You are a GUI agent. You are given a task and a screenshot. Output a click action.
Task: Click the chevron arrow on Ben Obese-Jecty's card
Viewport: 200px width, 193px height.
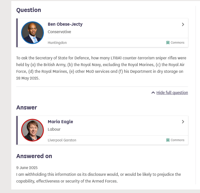point(183,24)
